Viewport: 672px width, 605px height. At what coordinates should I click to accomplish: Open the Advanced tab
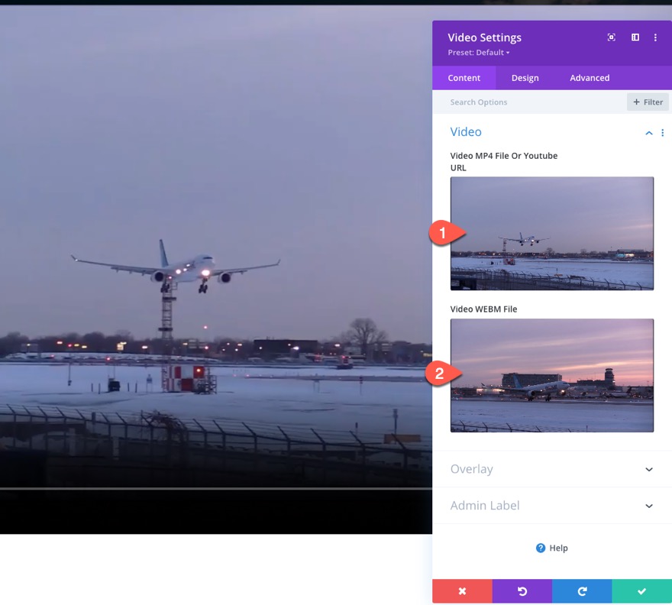pos(589,77)
